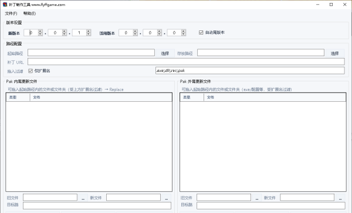The image size is (352, 213).
Task: Increase the second 新版本 number field
Action: (x=65, y=31)
